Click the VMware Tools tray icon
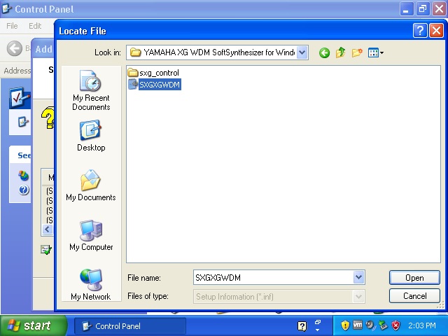The image size is (448, 336). click(358, 325)
